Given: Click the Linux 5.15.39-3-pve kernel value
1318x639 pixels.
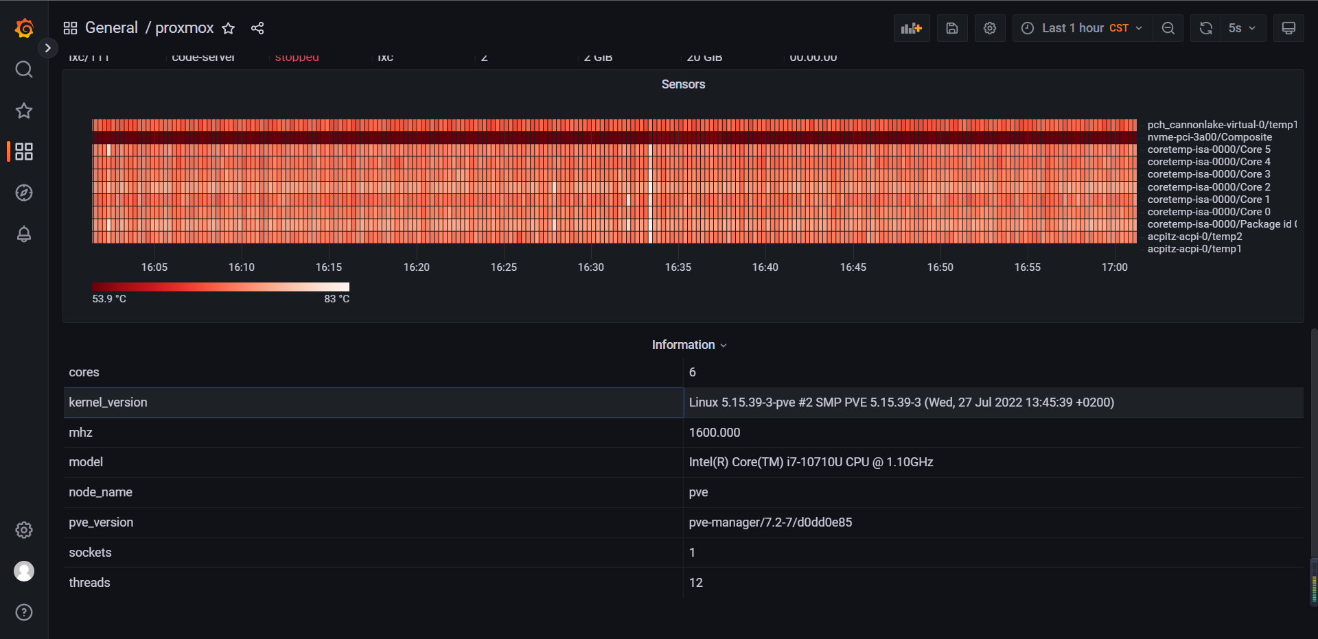Looking at the screenshot, I should point(901,402).
